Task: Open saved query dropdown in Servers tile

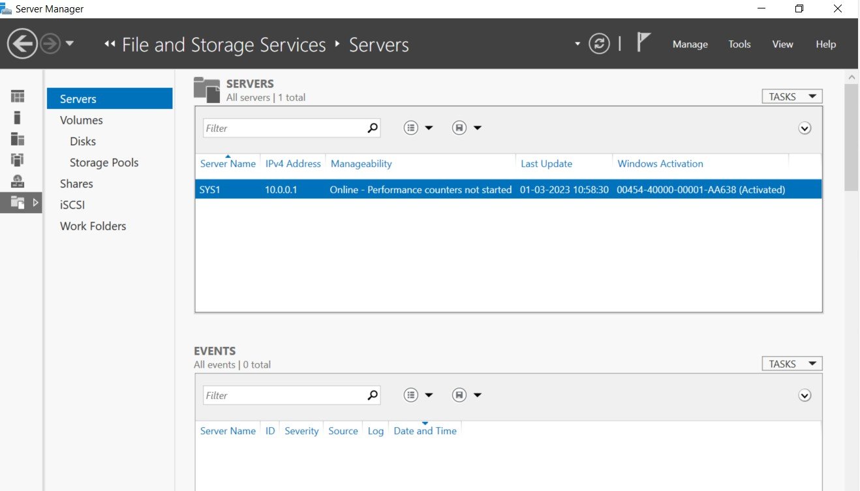Action: (x=467, y=128)
